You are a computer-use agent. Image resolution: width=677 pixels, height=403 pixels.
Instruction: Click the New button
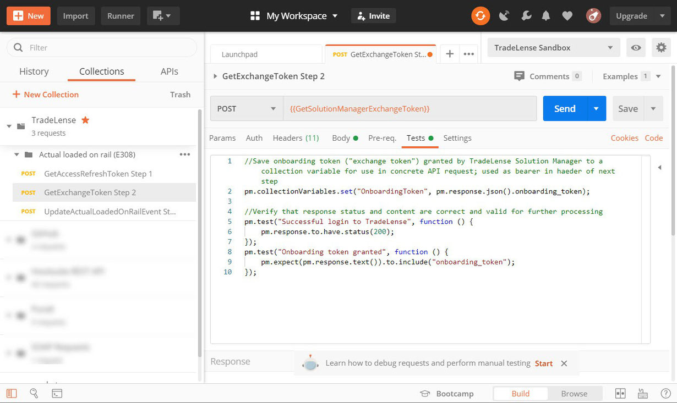[x=29, y=16]
